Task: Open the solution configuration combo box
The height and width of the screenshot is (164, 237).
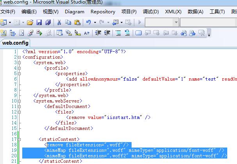Action: click(162, 22)
